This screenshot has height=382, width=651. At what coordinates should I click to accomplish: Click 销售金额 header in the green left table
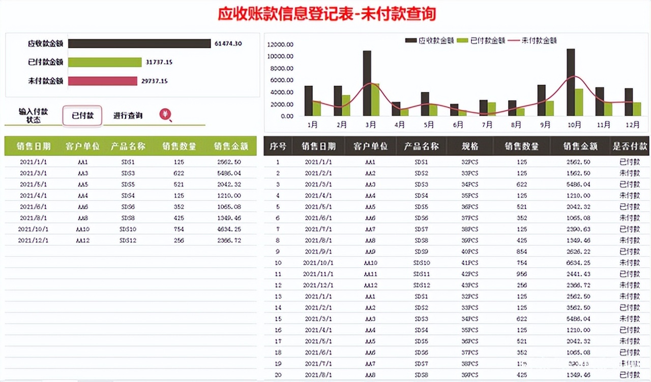[231, 146]
